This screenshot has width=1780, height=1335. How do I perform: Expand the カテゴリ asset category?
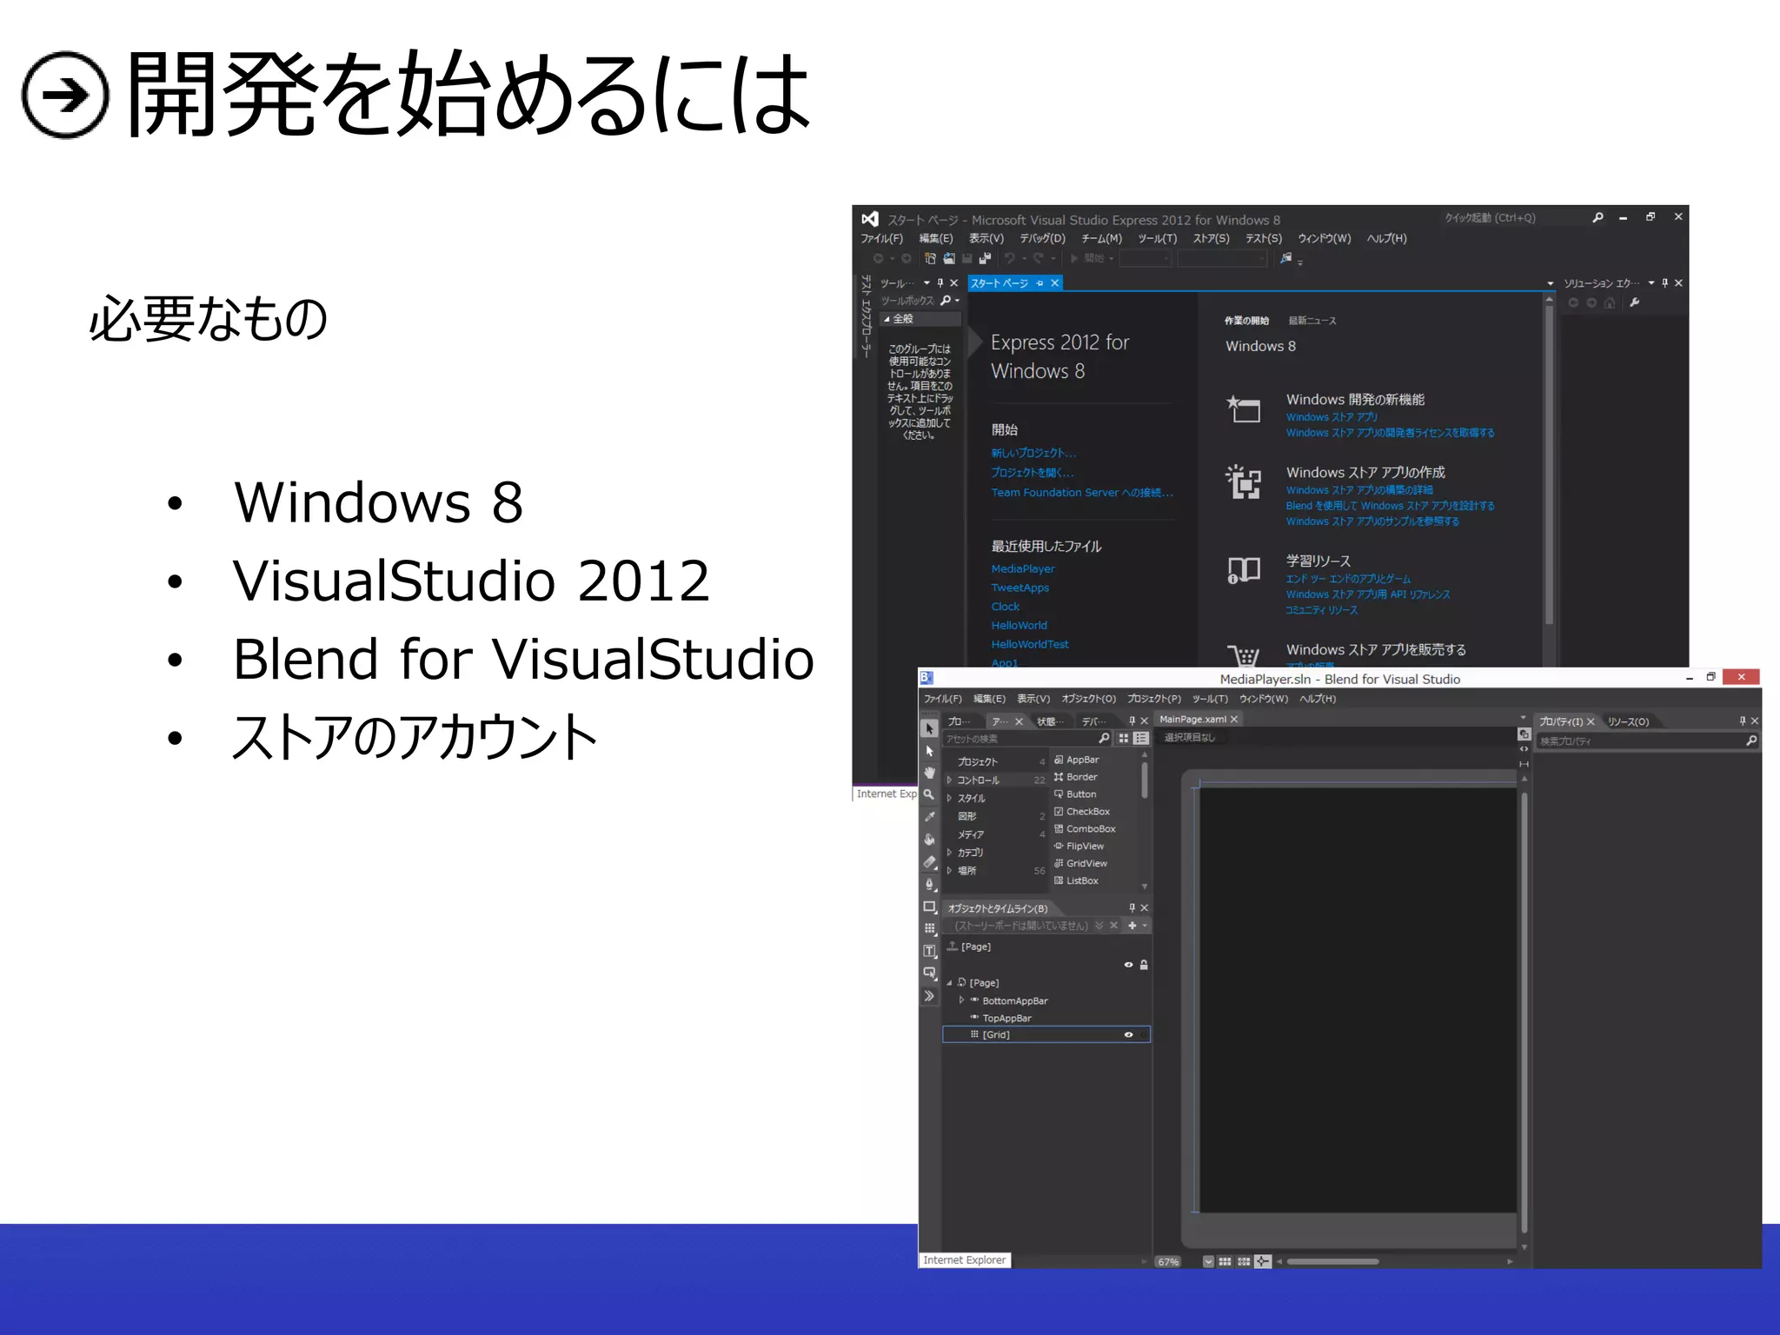[x=949, y=853]
